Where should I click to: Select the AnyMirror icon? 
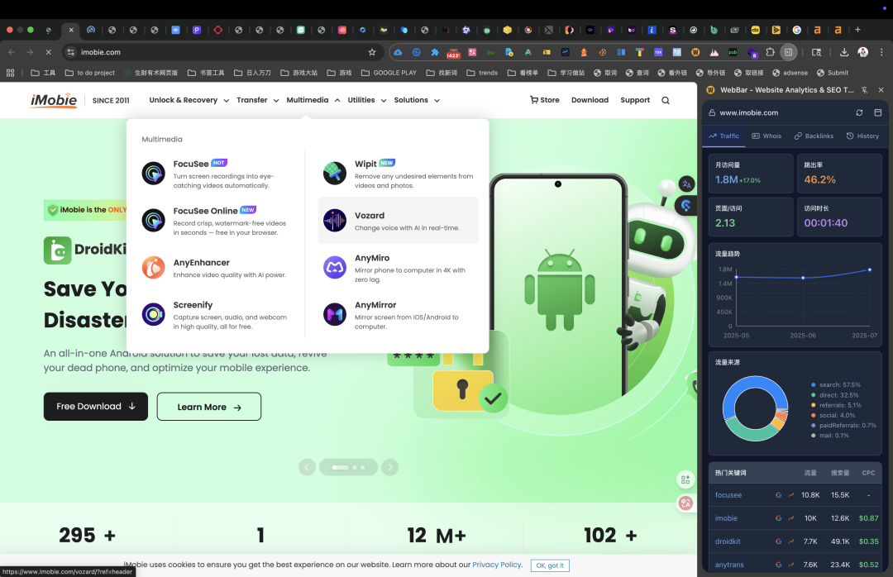pyautogui.click(x=335, y=314)
